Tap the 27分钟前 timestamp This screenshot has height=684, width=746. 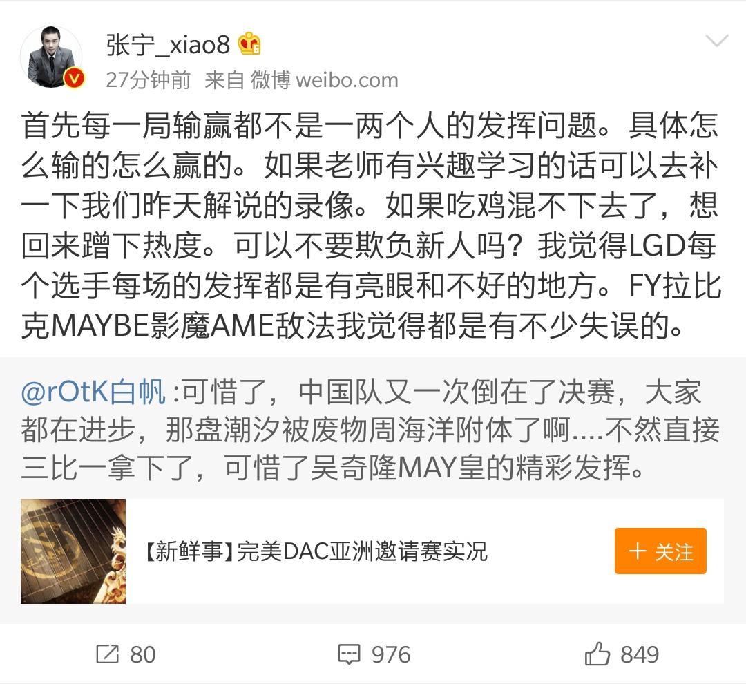tap(149, 80)
